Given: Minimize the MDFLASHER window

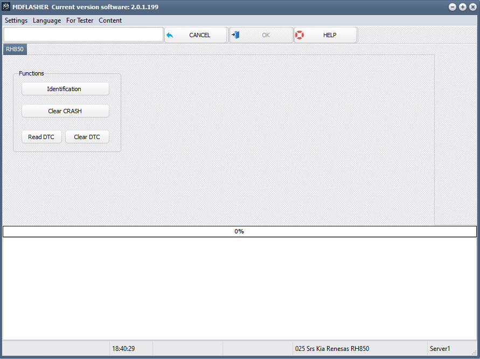Looking at the screenshot, I should (453, 7).
